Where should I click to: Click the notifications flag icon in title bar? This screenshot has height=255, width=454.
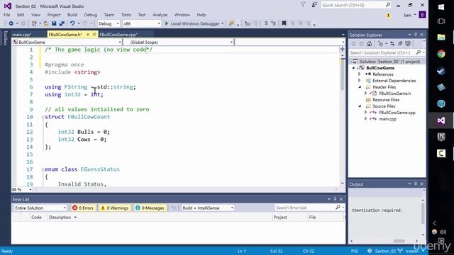click(x=303, y=5)
